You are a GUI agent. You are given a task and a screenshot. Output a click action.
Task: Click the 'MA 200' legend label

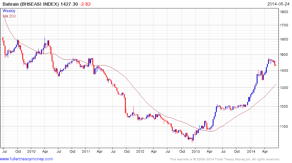click(9, 16)
